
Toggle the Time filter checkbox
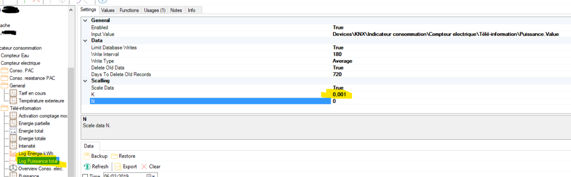click(x=85, y=176)
